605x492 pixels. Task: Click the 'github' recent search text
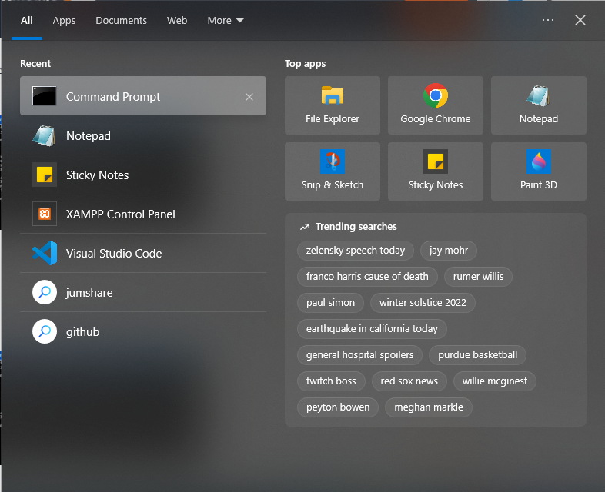click(82, 332)
